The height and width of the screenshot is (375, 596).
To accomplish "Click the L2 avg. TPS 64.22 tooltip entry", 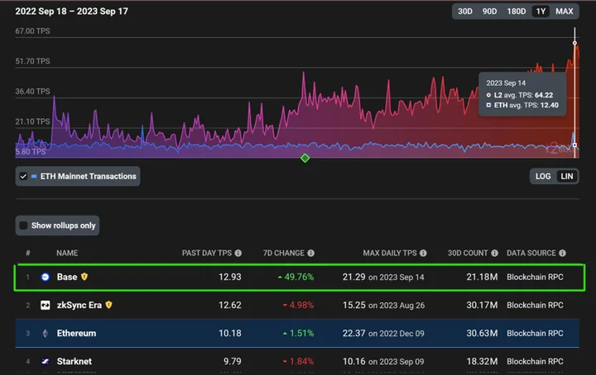I will [520, 95].
